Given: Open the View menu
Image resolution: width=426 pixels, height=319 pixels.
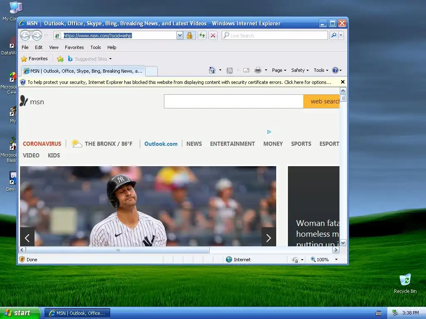Looking at the screenshot, I should click(54, 47).
